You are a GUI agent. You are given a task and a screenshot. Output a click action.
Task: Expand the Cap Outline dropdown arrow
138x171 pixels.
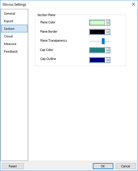108,60
